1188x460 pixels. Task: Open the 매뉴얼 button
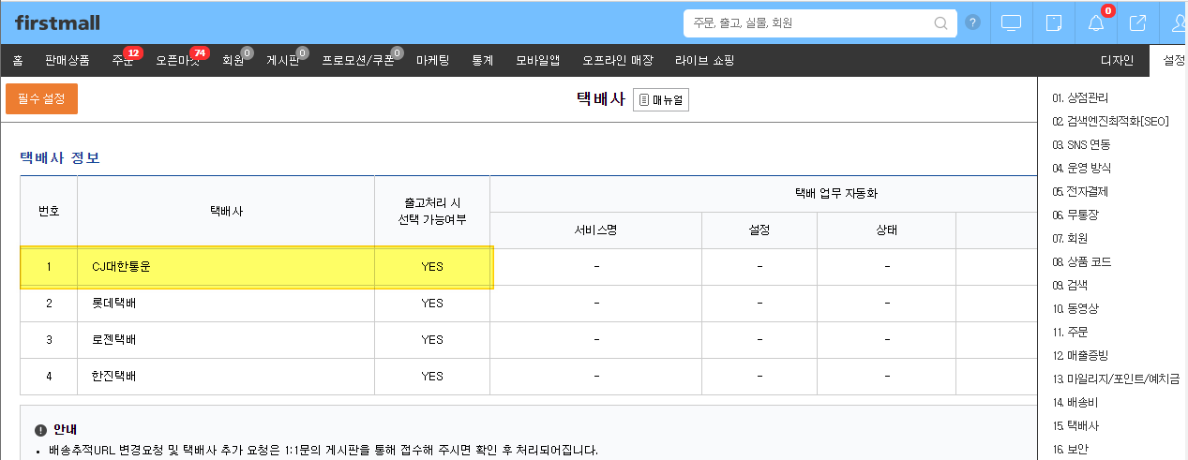[661, 99]
